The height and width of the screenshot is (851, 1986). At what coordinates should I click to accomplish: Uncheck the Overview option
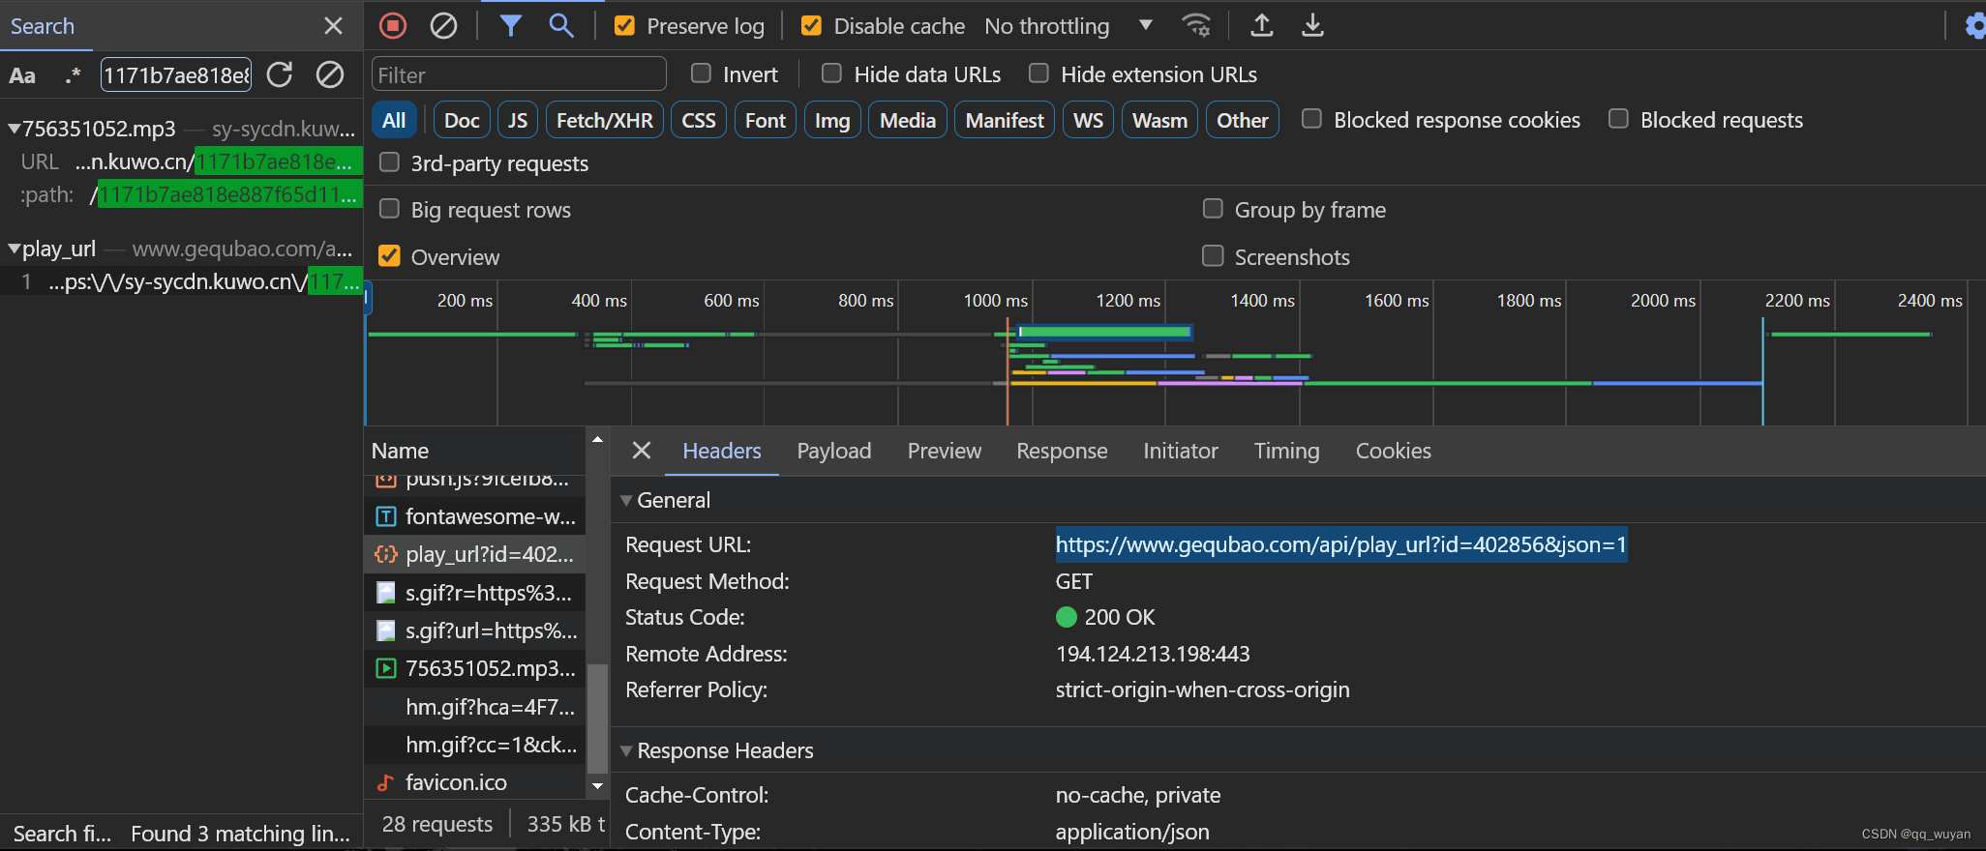(x=389, y=256)
